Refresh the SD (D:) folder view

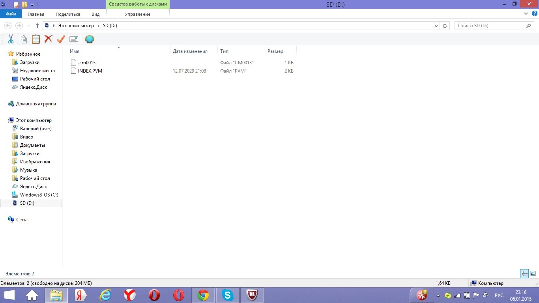click(x=445, y=26)
